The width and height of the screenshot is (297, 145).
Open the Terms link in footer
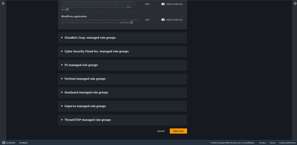[x=272, y=143]
